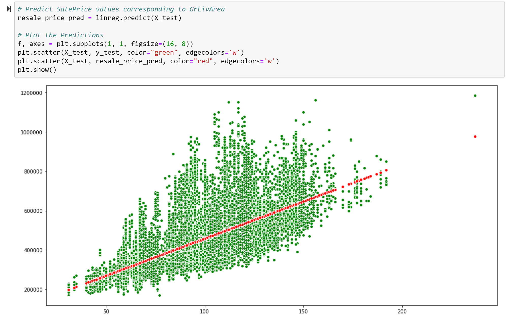The image size is (508, 322).
Task: Click the green outlier point top right corner
Action: point(475,96)
